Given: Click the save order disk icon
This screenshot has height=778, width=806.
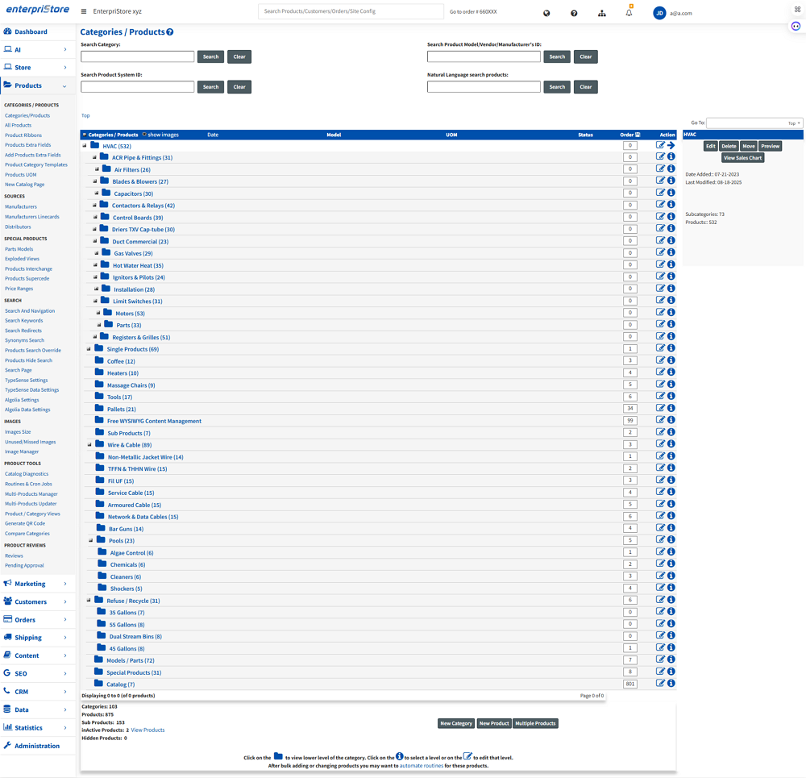Looking at the screenshot, I should (638, 135).
